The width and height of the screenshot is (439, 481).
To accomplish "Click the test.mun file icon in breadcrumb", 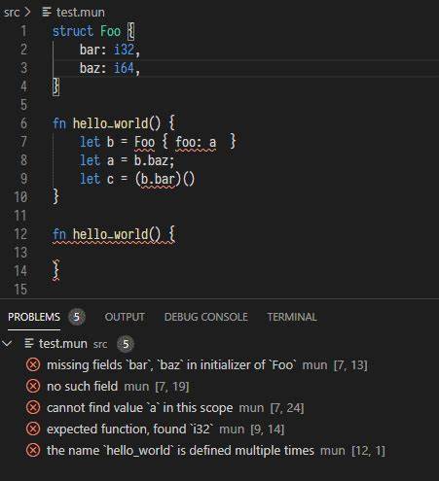I will [x=47, y=13].
